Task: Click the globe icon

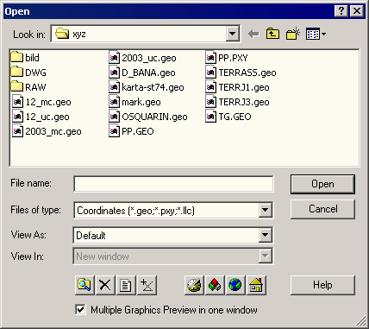Action: 235,285
